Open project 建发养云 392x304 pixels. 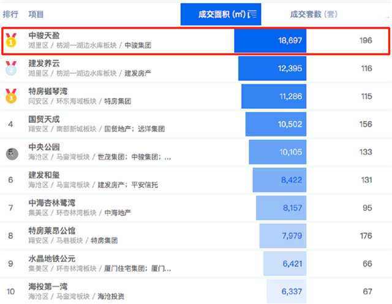44,64
